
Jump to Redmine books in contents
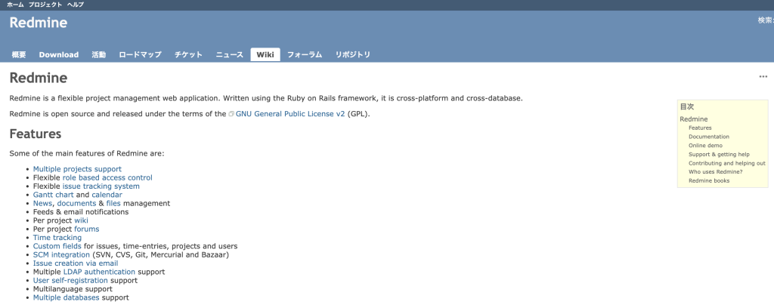click(x=709, y=181)
